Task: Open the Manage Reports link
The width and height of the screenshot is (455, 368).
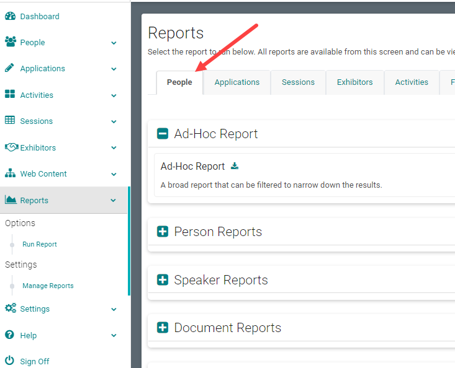Action: click(x=48, y=286)
